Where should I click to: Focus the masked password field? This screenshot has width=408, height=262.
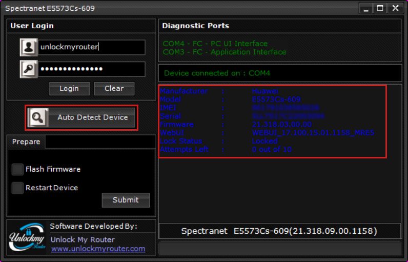(x=92, y=69)
